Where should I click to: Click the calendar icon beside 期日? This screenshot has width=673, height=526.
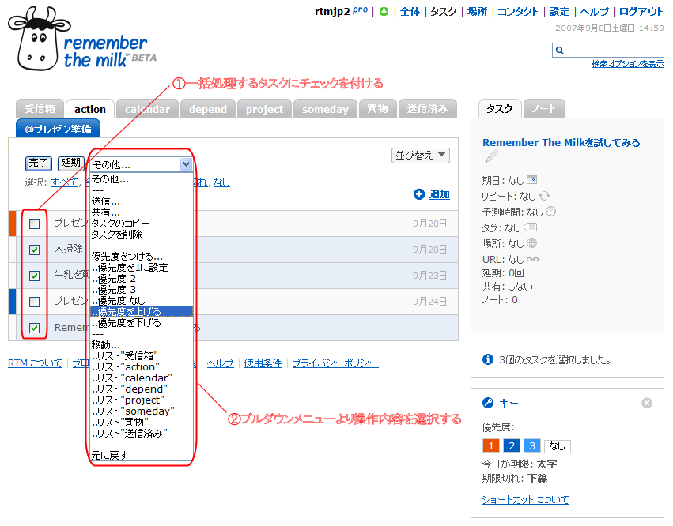pos(531,179)
